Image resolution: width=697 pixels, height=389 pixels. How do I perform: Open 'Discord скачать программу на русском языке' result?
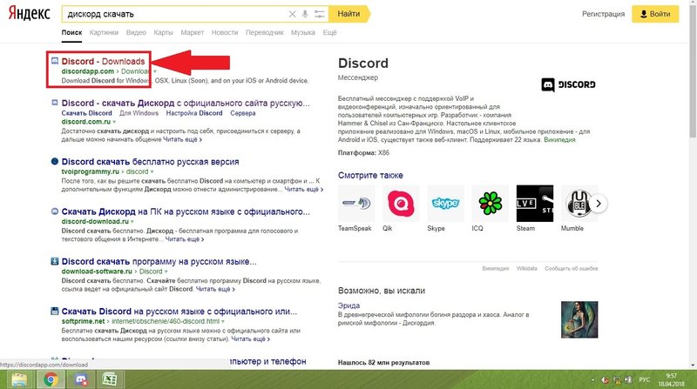pyautogui.click(x=159, y=261)
